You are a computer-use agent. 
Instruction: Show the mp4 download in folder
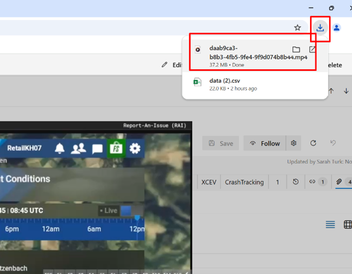(x=296, y=49)
